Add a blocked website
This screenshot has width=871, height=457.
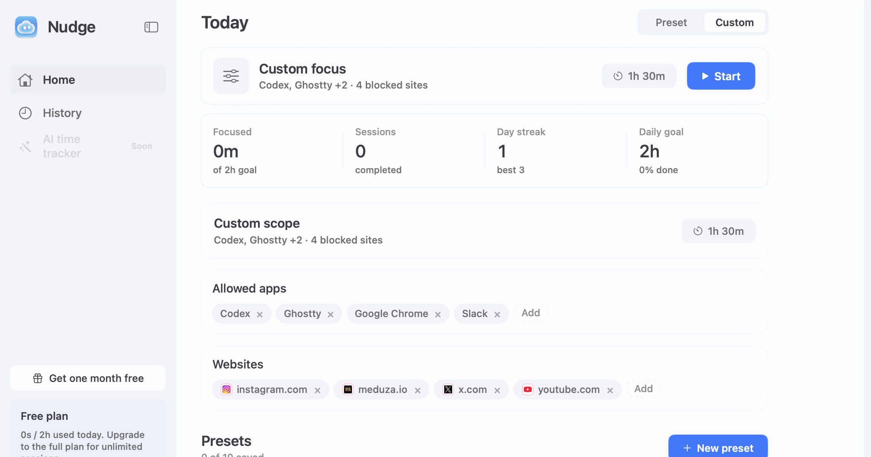click(x=644, y=389)
